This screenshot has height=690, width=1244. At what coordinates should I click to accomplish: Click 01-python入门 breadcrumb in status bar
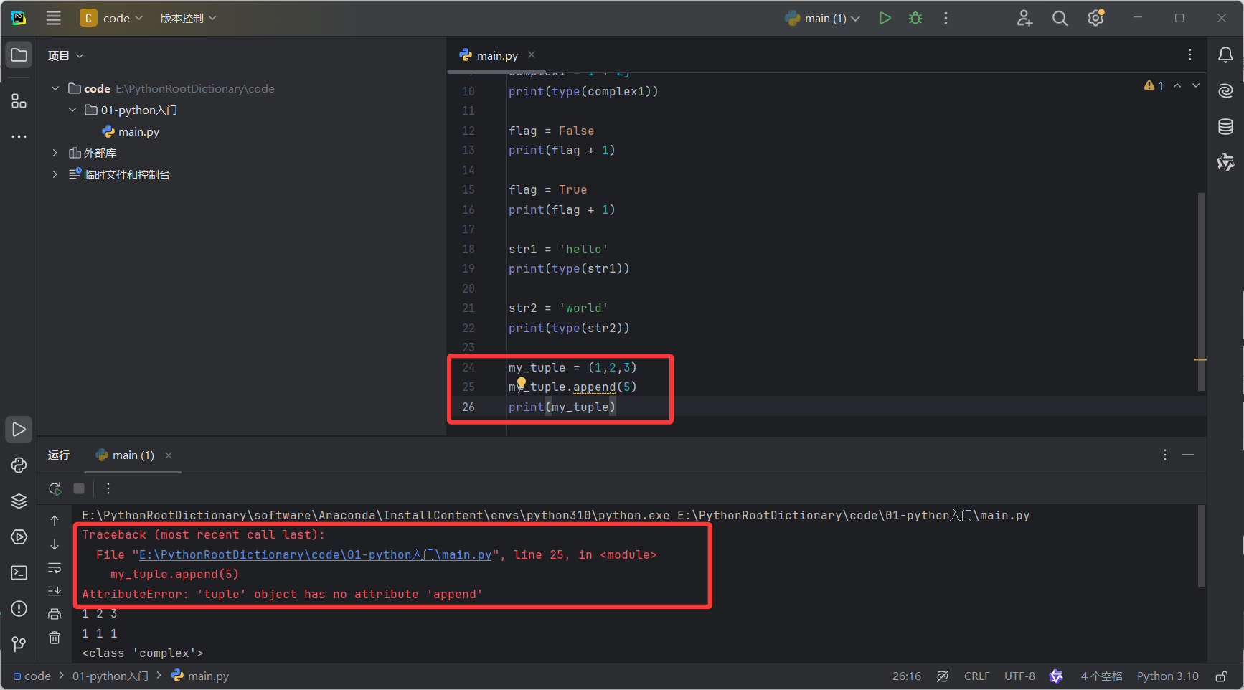[110, 676]
